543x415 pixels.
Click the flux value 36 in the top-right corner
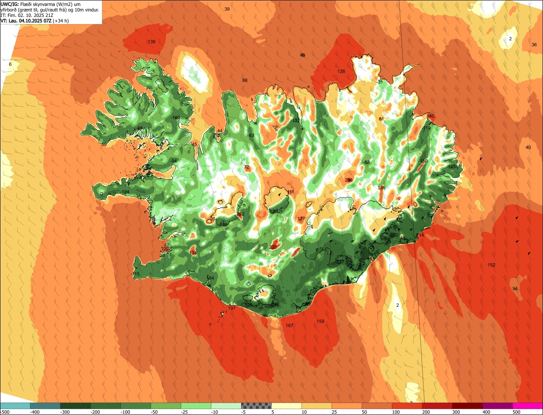click(x=534, y=45)
